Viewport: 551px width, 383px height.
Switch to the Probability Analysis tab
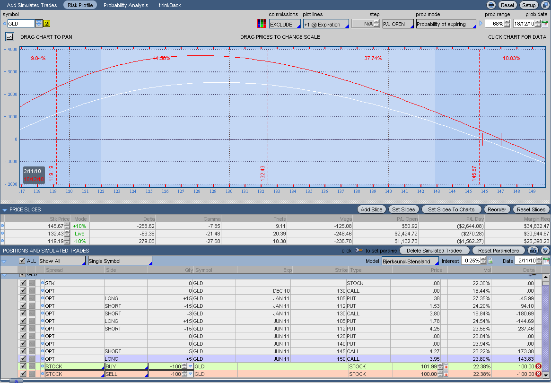(x=126, y=5)
